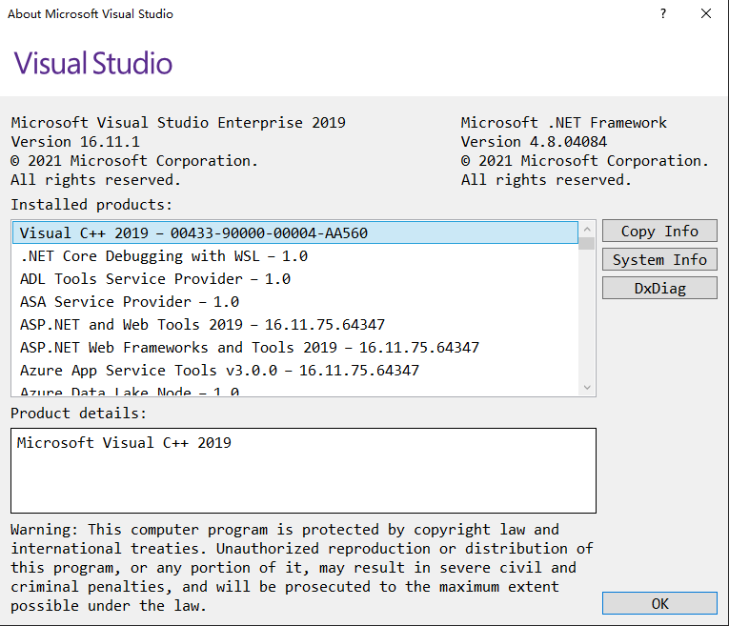
Task: Launch DxDiag from the dialog
Action: pyautogui.click(x=659, y=288)
